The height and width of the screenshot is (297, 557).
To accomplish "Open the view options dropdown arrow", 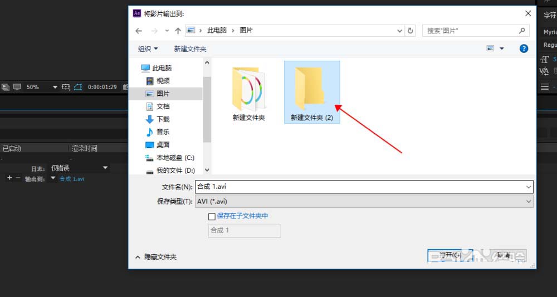I will (x=502, y=48).
